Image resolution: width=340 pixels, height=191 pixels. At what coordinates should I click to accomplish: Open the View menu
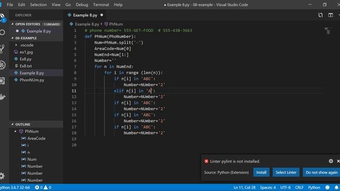click(x=56, y=5)
